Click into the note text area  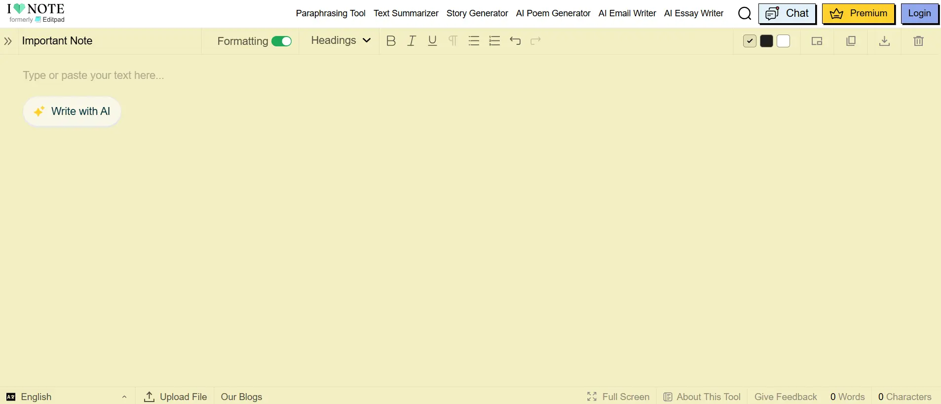470,222
